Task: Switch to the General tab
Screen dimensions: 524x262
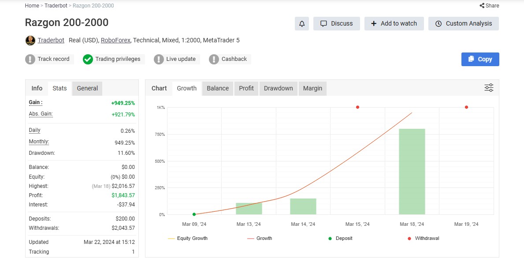Action: pyautogui.click(x=87, y=88)
